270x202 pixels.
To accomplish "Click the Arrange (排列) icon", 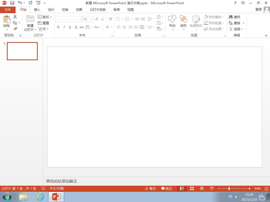I will point(184,19).
